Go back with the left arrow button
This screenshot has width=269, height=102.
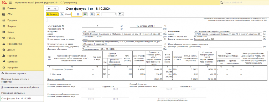pyautogui.click(x=49, y=9)
